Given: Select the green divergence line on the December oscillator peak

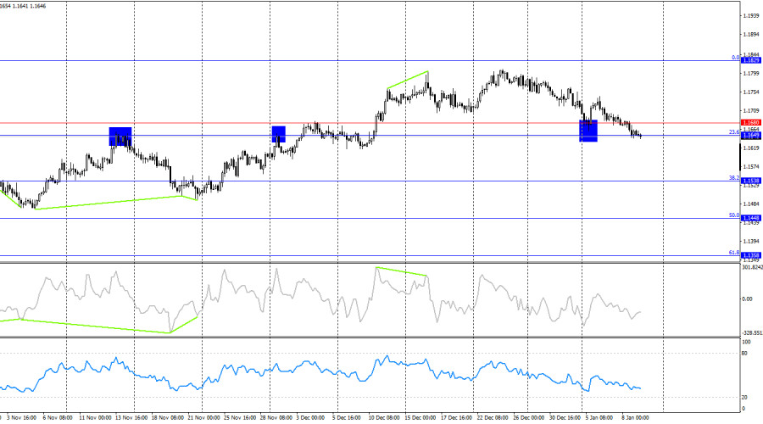Looking at the screenshot, I should pyautogui.click(x=402, y=271).
